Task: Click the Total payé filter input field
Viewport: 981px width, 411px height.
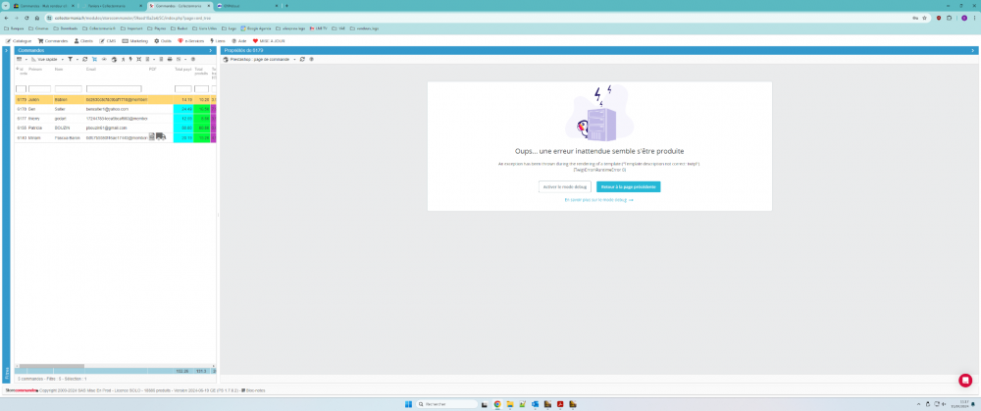Action: (182, 89)
